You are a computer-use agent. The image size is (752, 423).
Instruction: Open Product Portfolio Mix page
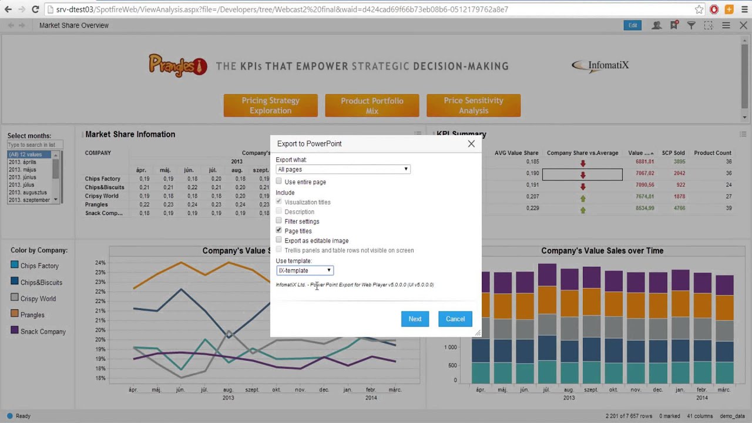pos(372,105)
